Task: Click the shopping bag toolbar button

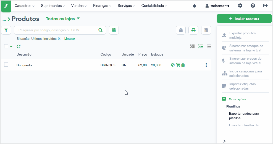Action: click(181, 30)
